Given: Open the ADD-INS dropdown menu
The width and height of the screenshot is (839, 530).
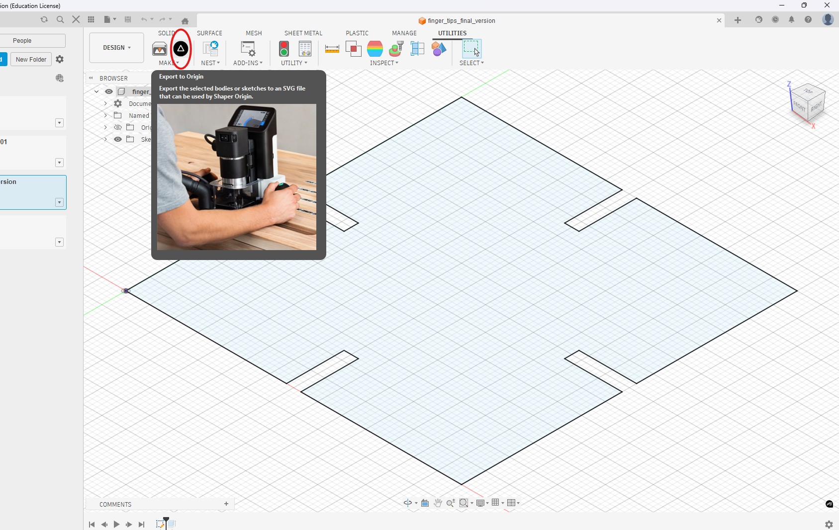Looking at the screenshot, I should (248, 63).
